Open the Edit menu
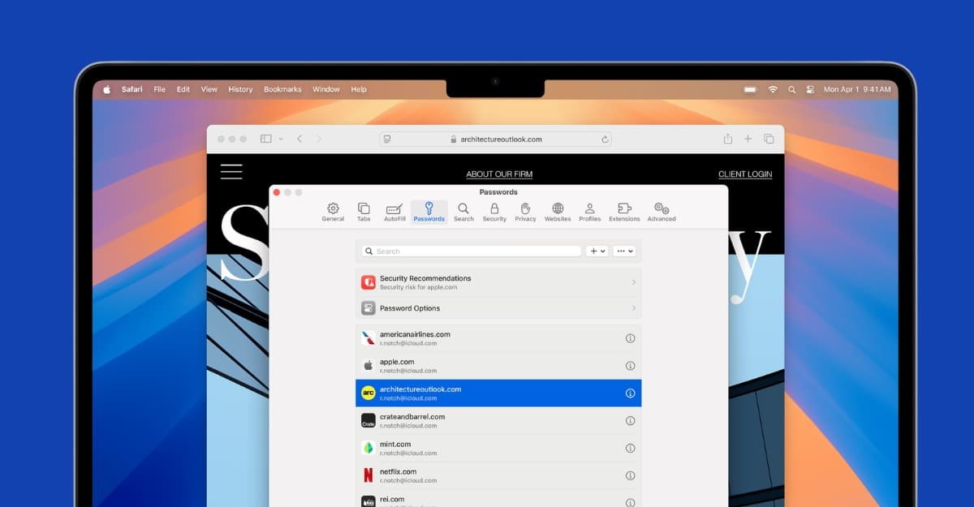The image size is (974, 507). tap(183, 89)
